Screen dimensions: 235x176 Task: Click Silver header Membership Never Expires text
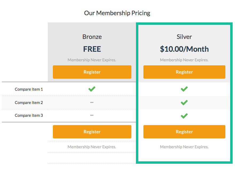(184, 60)
